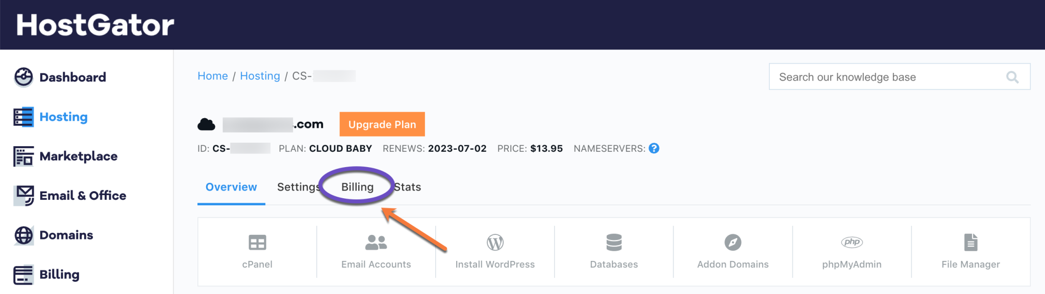Click the nameservers help question mark icon
Image resolution: width=1045 pixels, height=294 pixels.
tap(655, 148)
